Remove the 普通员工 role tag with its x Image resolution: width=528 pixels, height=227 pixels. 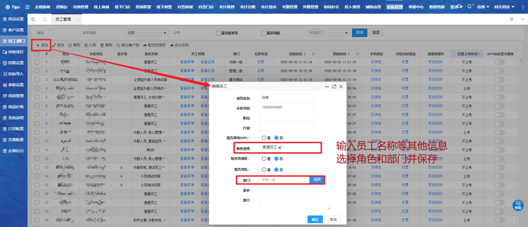pos(280,147)
